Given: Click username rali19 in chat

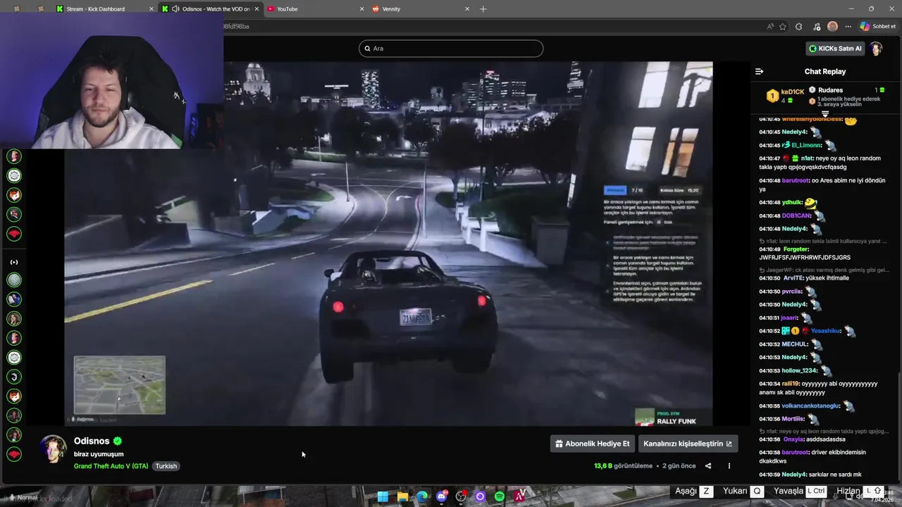Looking at the screenshot, I should tap(791, 384).
